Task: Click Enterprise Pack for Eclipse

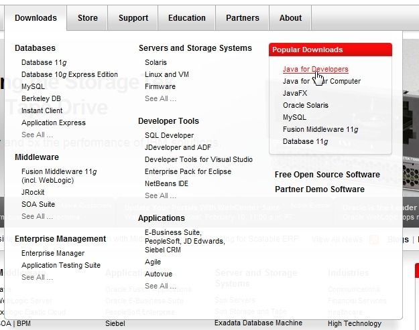Action: (x=188, y=171)
